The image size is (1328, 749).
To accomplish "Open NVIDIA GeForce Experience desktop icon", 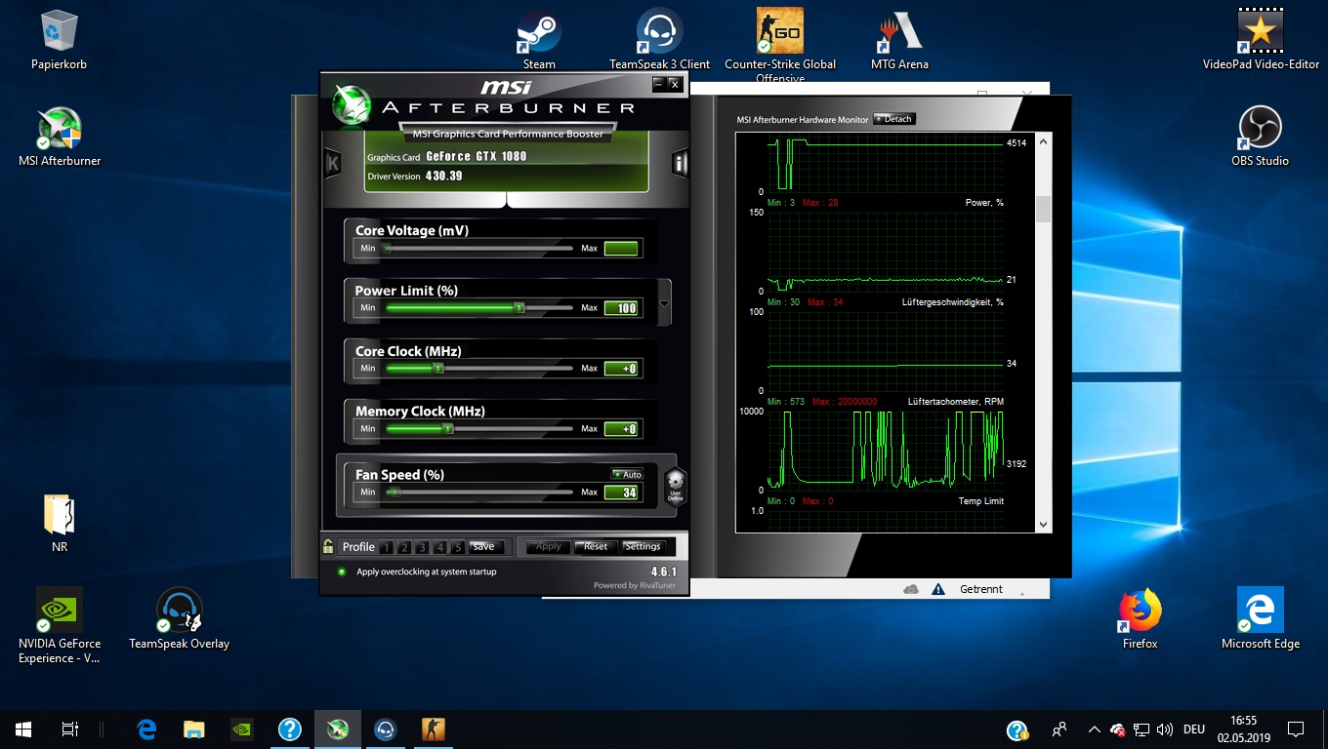I will point(60,625).
